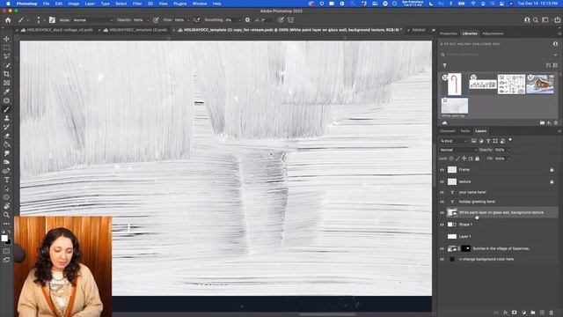Select the Frame tool
Image resolution: width=563 pixels, height=317 pixels.
(6, 83)
